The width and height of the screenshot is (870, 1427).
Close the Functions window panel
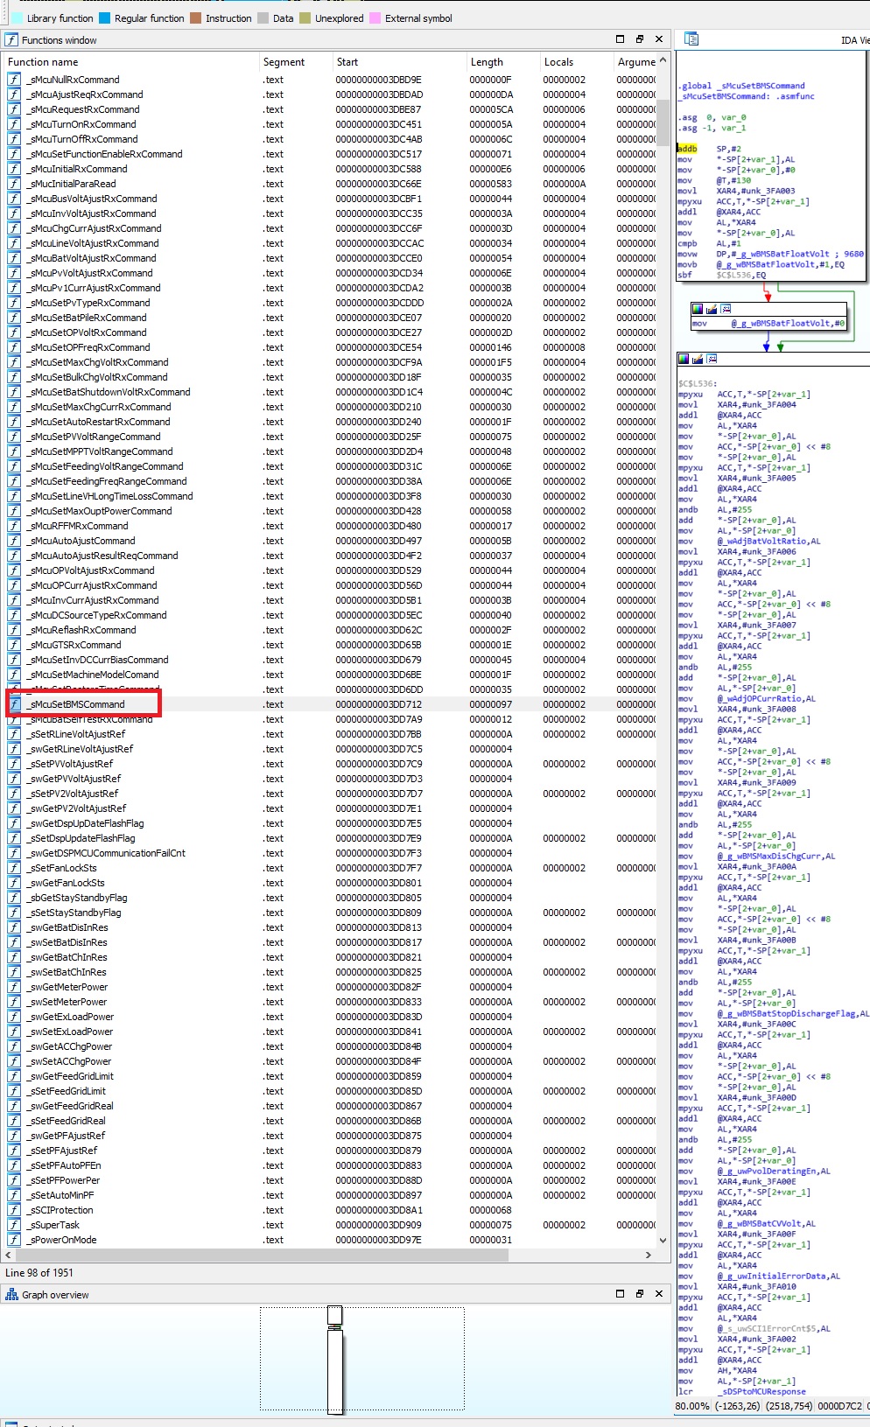(659, 39)
